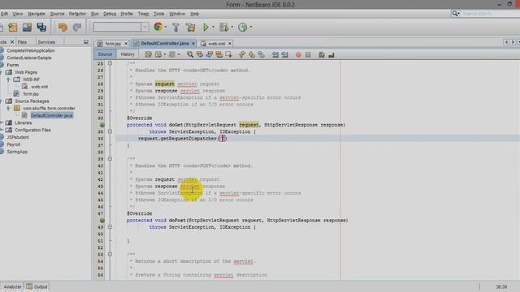The width and height of the screenshot is (520, 292).
Task: Click in the Search field at top right
Action: point(491,14)
